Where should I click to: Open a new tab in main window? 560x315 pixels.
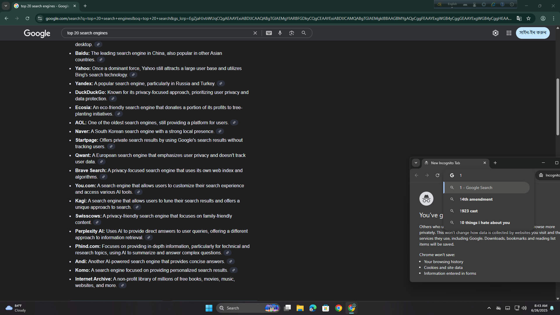click(85, 6)
